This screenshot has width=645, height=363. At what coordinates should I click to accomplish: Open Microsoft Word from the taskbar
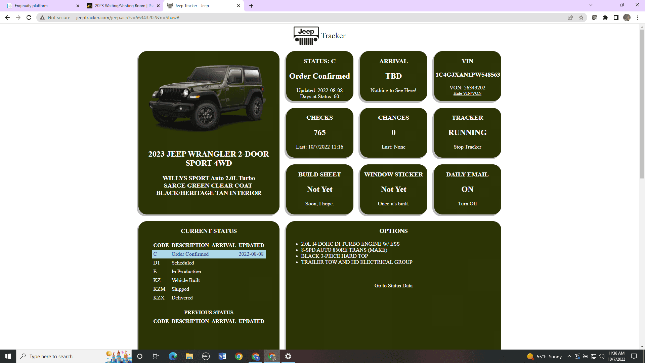point(222,356)
